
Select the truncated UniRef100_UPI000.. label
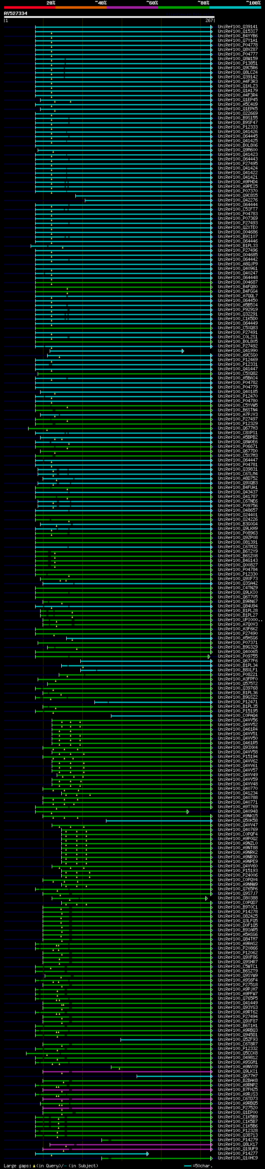[x=240, y=620]
